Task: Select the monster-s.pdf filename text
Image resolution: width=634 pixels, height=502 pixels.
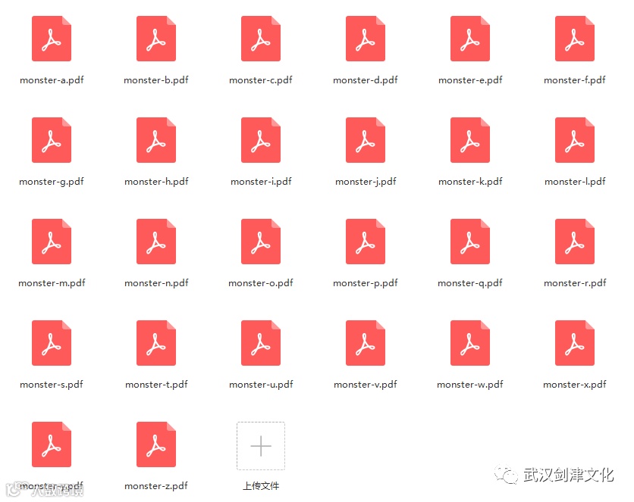Action: click(x=52, y=384)
